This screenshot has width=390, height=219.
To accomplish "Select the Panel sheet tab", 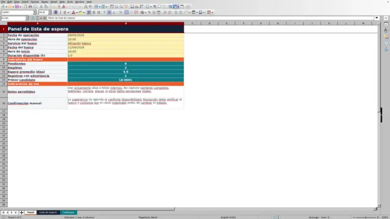I will pos(30,212).
